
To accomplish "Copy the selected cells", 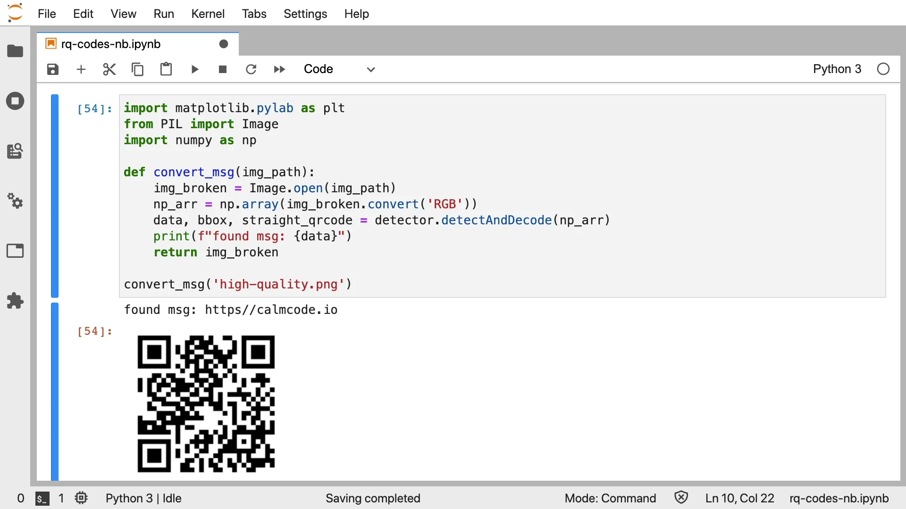I will click(137, 69).
